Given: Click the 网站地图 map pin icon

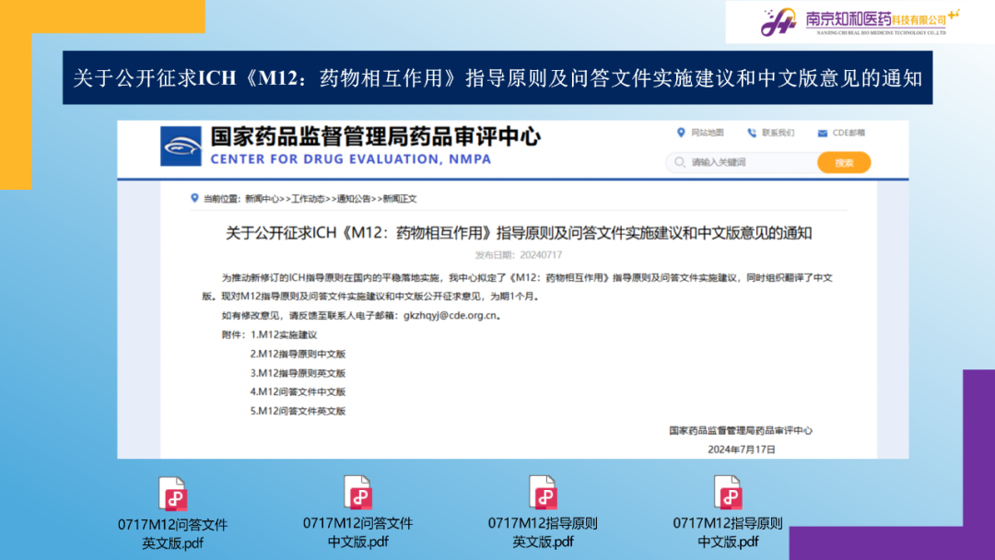Looking at the screenshot, I should click(x=681, y=133).
